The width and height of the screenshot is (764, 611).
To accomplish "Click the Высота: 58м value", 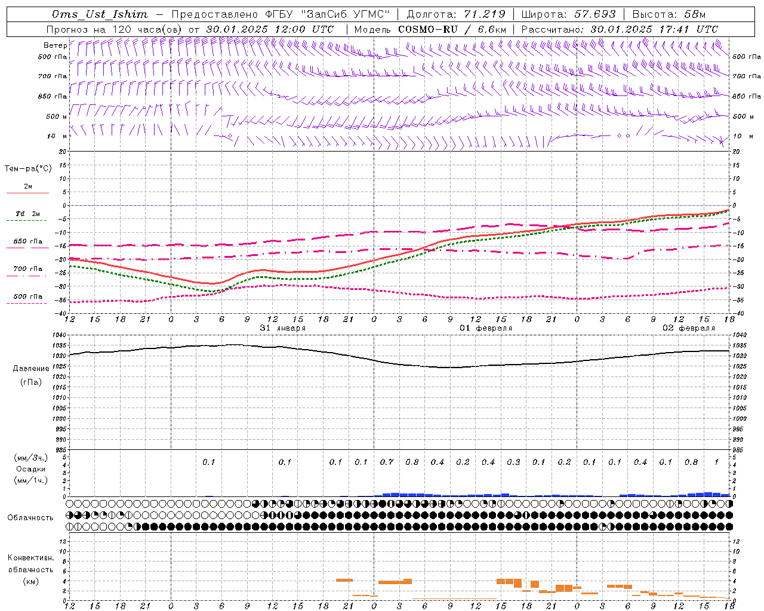I will [669, 14].
